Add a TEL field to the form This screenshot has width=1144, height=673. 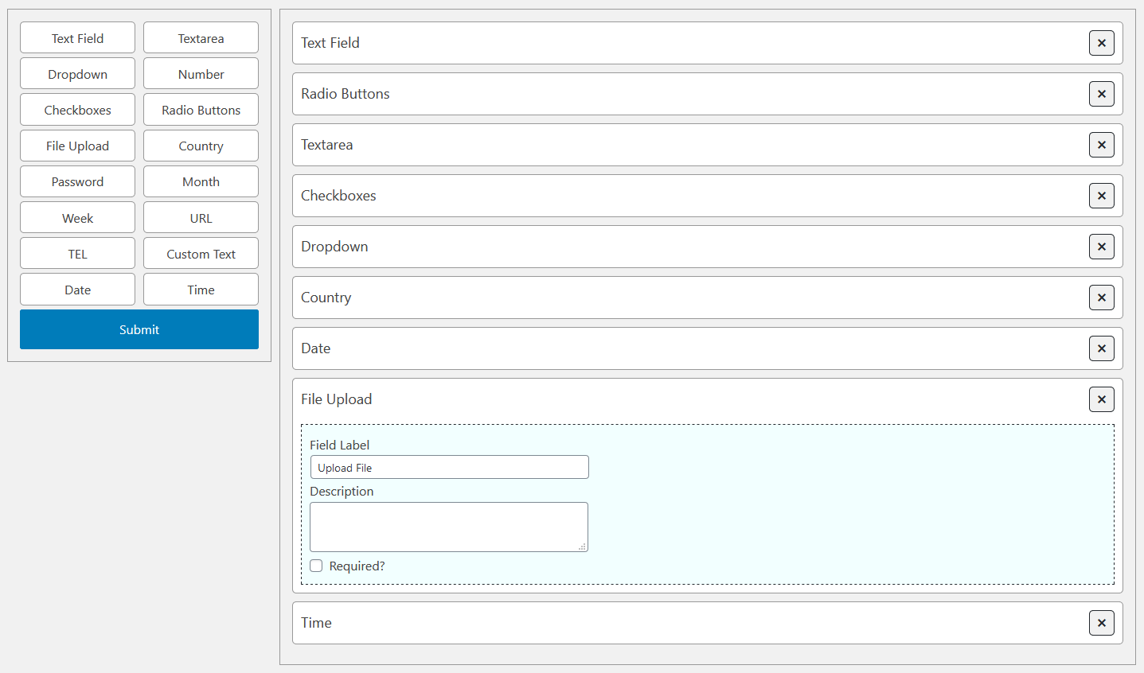pyautogui.click(x=77, y=253)
